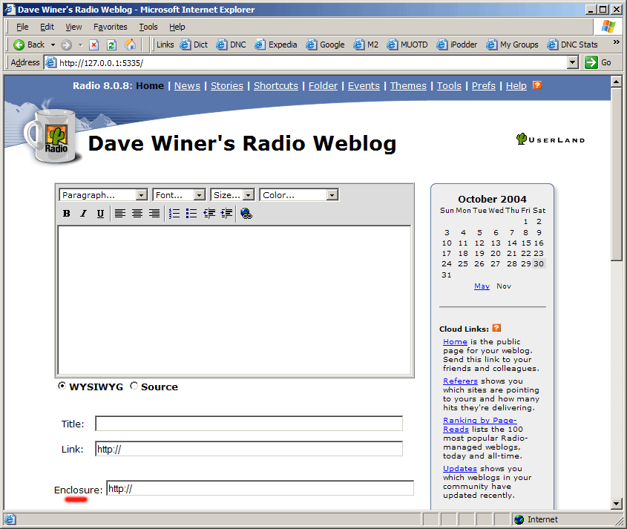Insert a numbered list

click(x=174, y=214)
